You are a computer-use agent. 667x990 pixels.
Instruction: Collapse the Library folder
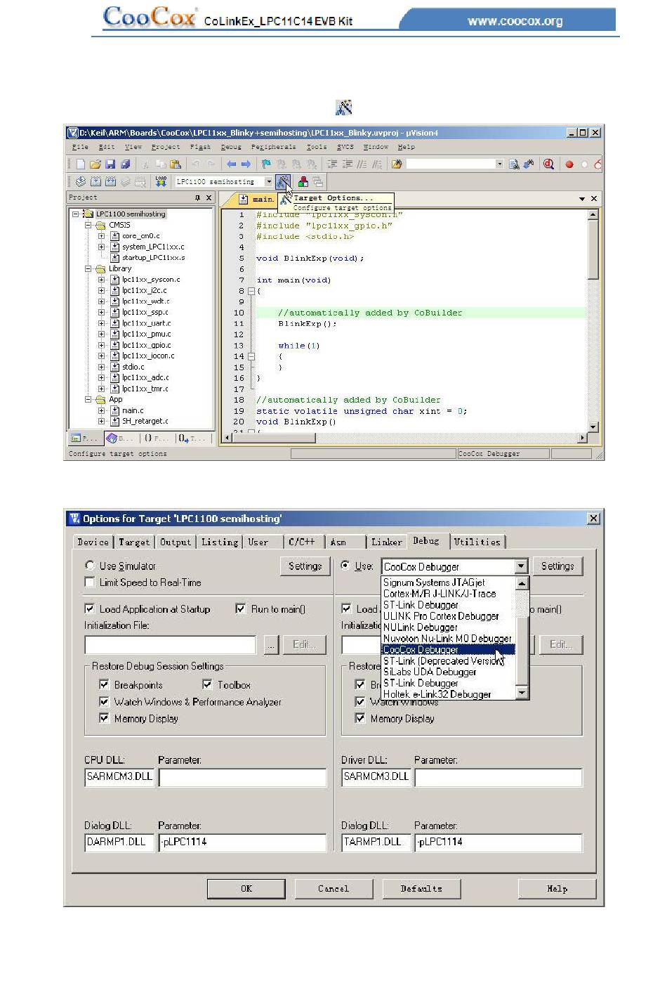[x=88, y=269]
